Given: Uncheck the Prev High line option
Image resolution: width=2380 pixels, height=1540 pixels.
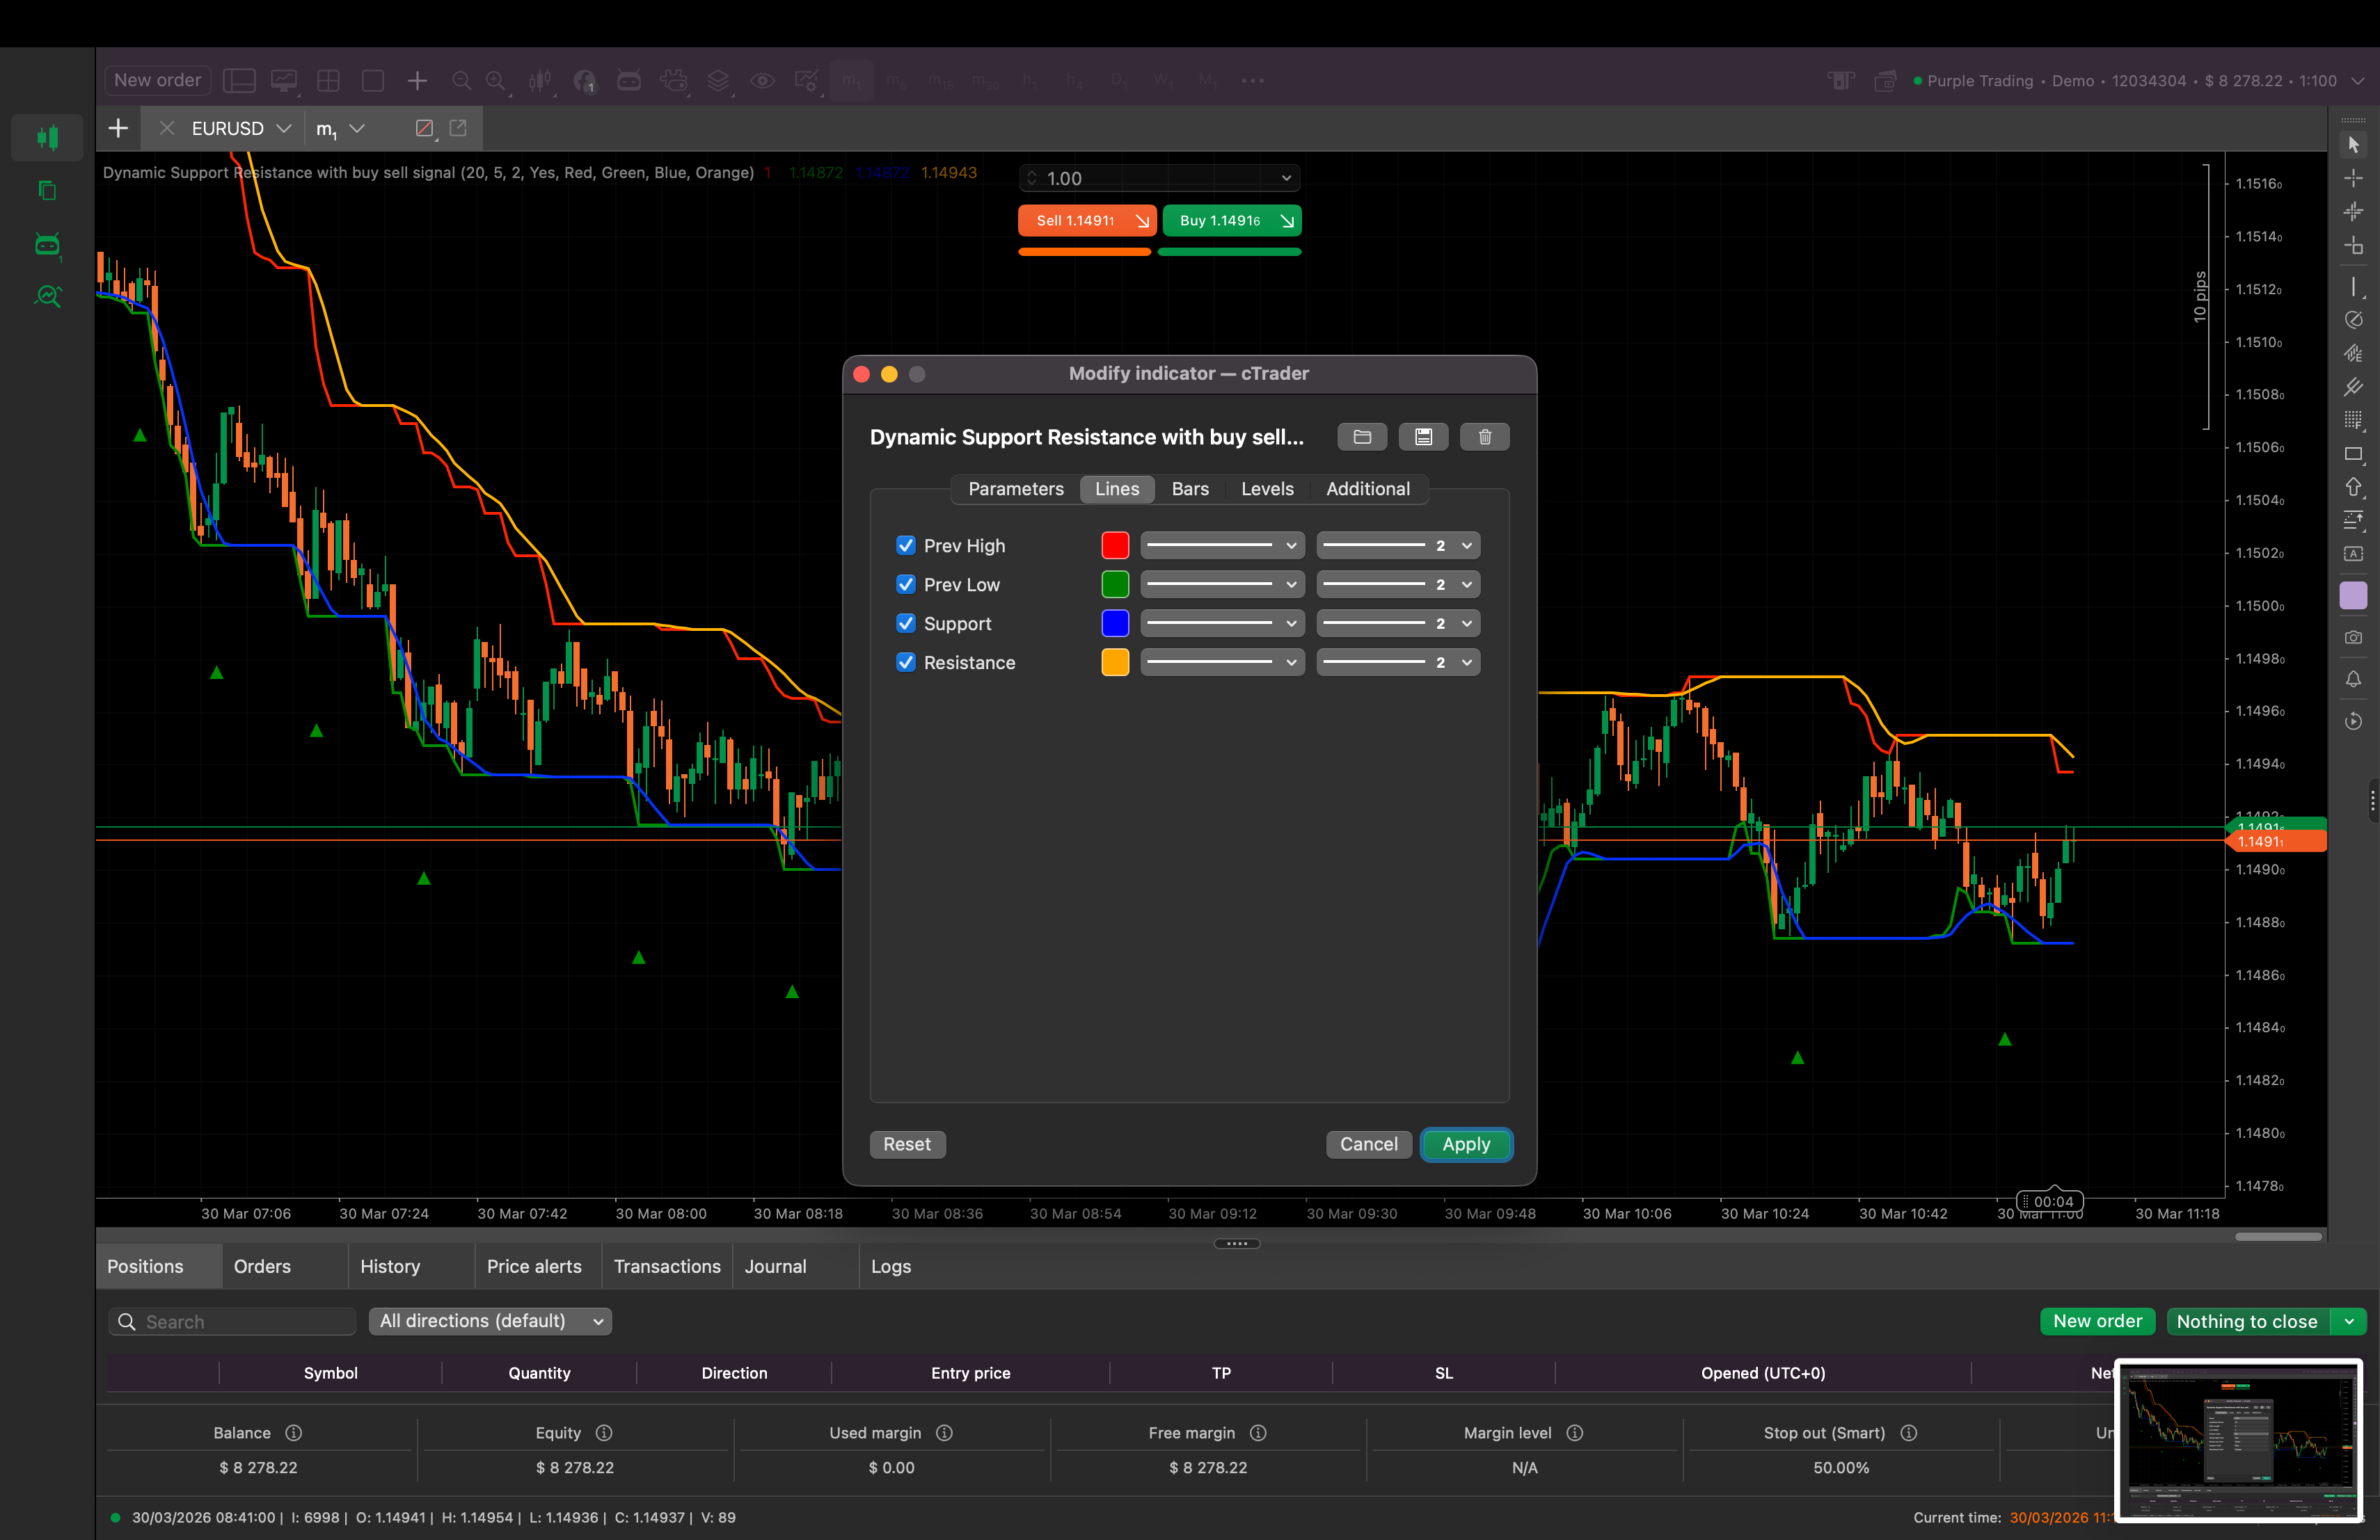Looking at the screenshot, I should 906,545.
